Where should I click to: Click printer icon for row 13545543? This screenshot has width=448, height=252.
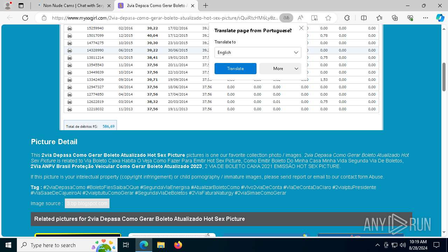pos(70,65)
